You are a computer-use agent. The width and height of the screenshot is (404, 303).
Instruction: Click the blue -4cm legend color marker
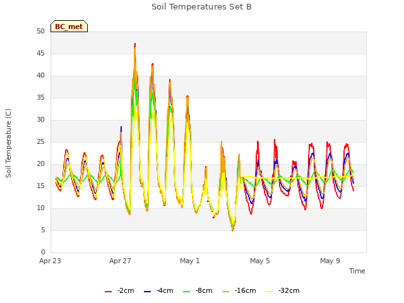[147, 292]
